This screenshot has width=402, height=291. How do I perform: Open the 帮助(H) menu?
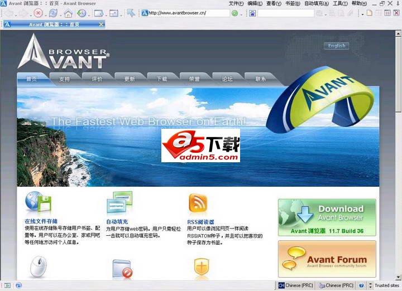(x=359, y=3)
